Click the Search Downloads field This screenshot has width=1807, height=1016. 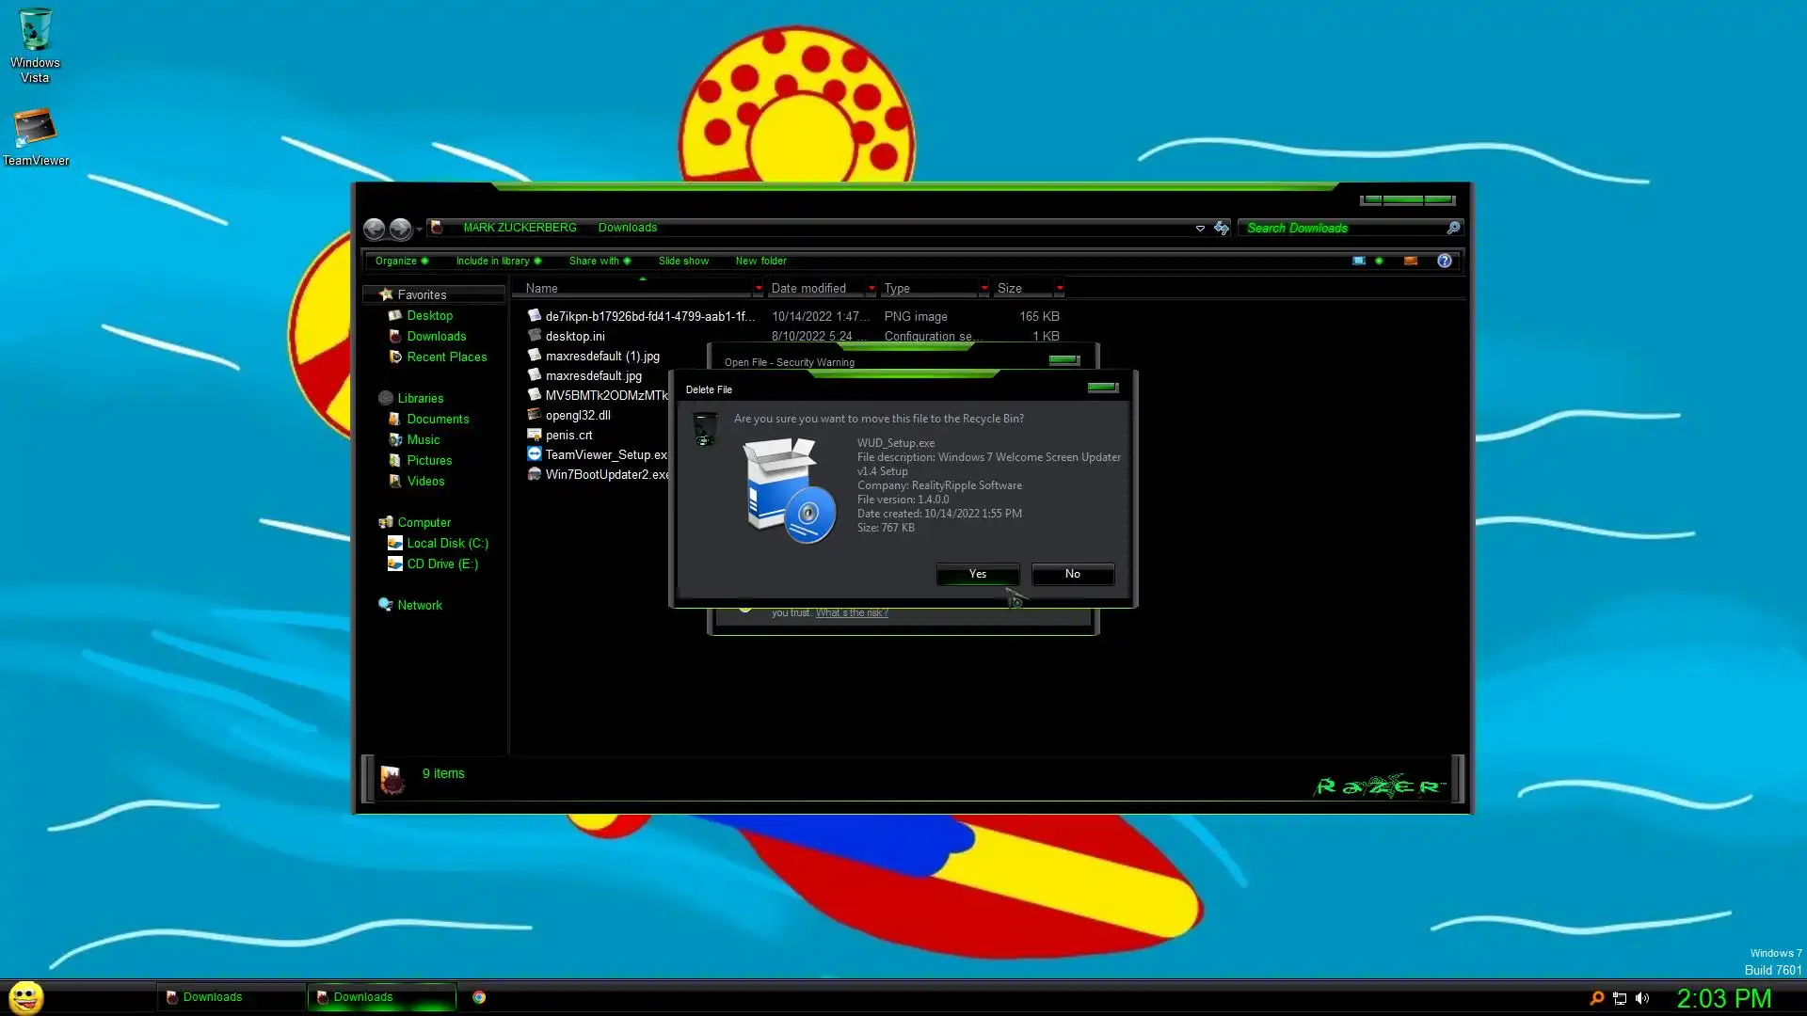[x=1341, y=228]
